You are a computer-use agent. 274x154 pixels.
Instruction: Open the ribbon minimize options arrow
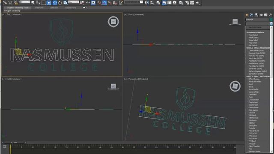point(86,8)
